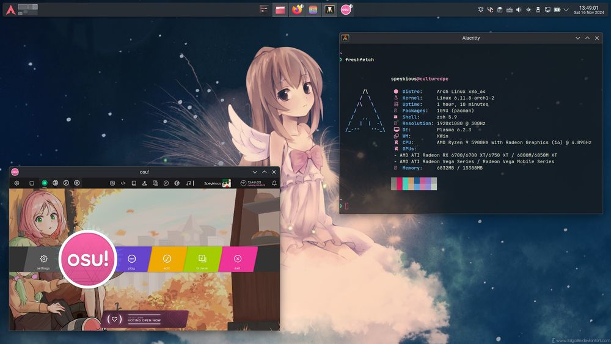
Task: Open the chat bubble icon in osu!
Action: click(166, 183)
